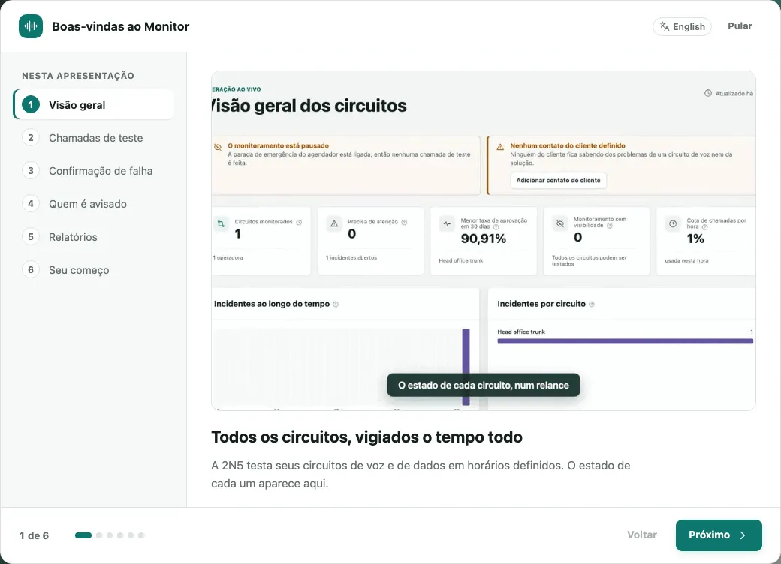781x564 pixels.
Task: Click the translate icon beside English
Action: tap(665, 26)
